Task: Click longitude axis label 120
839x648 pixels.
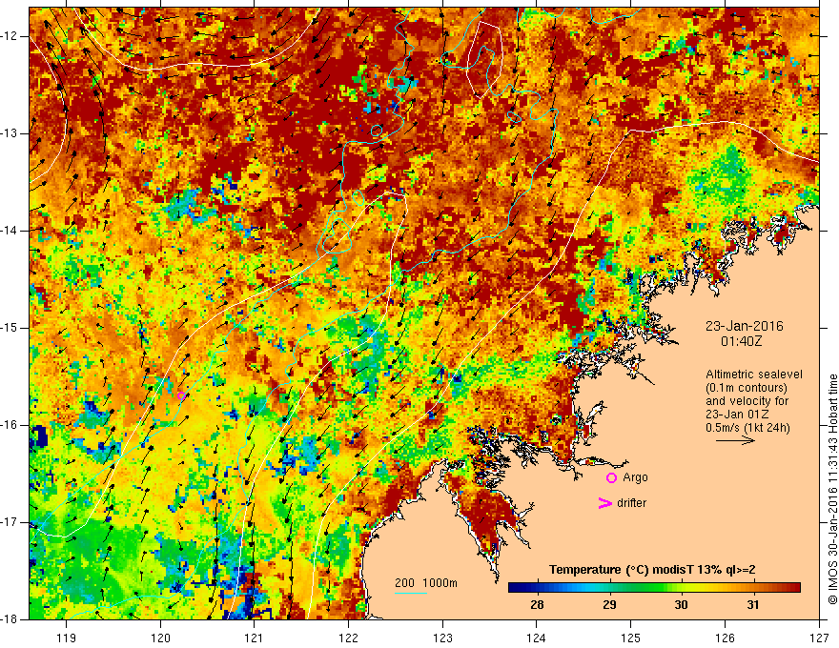Action: click(160, 638)
